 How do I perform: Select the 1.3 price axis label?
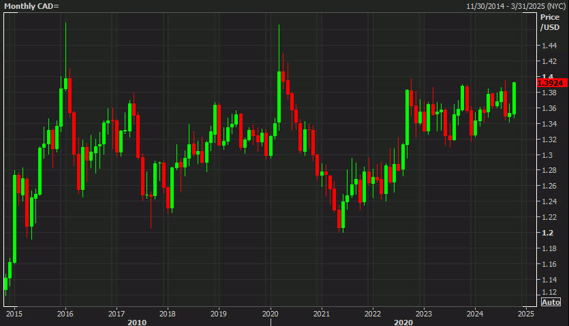(x=547, y=155)
